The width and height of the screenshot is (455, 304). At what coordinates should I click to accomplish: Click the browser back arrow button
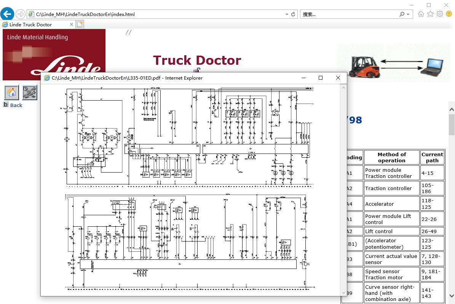[x=7, y=14]
